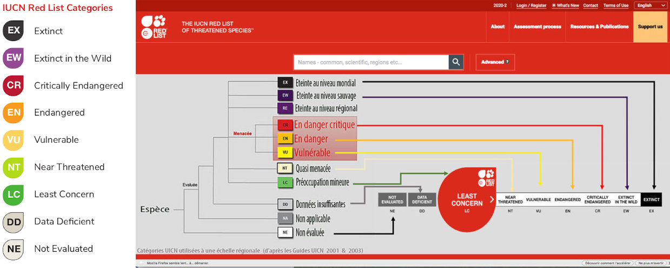Click the "Ne plus m'avertir" notification button

pos(651,263)
